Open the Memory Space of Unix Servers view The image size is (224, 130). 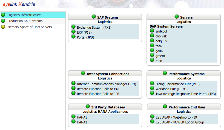click(x=30, y=27)
